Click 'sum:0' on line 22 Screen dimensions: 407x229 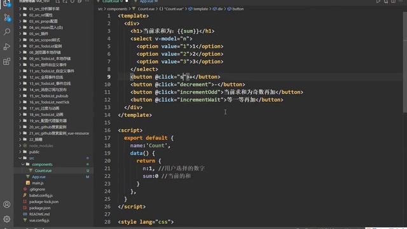[x=151, y=176]
